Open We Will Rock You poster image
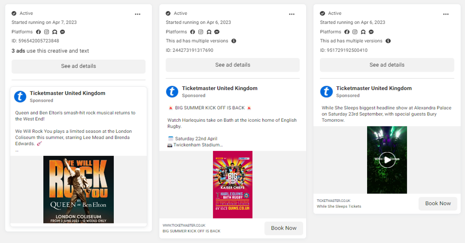465x243 pixels. pos(79,189)
